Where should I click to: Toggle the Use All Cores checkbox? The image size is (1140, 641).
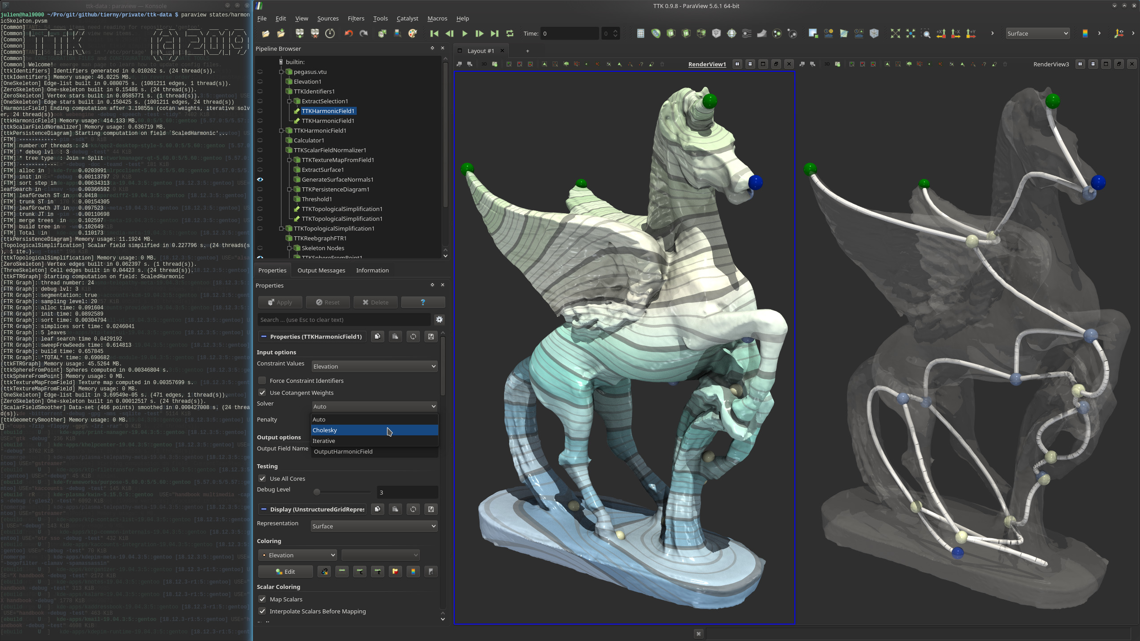click(262, 479)
